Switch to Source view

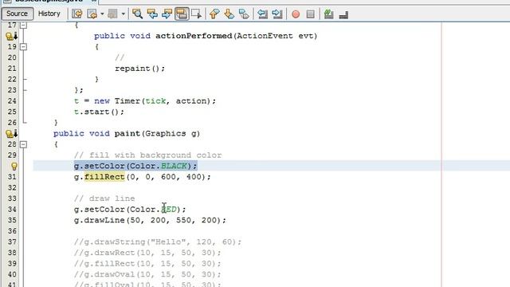pyautogui.click(x=17, y=14)
